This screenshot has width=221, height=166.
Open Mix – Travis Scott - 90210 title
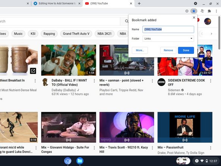coord(124,150)
